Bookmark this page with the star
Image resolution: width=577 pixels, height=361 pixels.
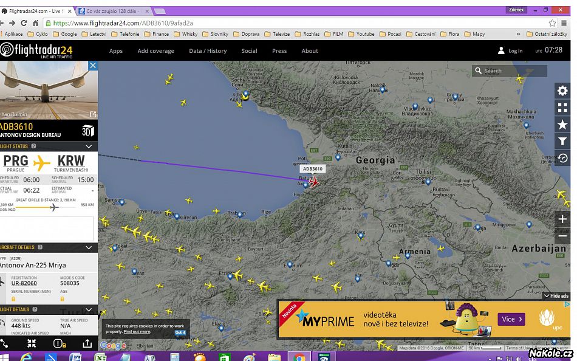click(552, 23)
